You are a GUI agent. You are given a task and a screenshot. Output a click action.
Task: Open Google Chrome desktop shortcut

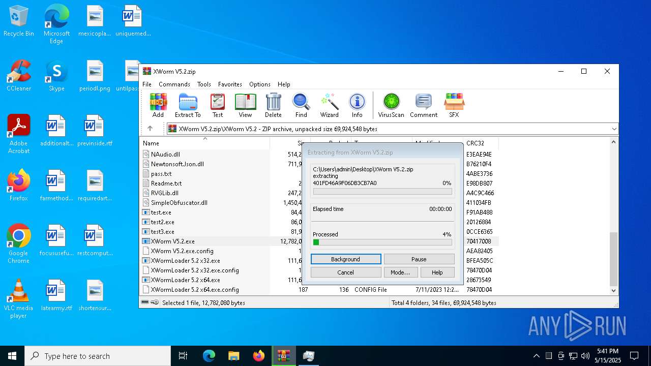tap(19, 244)
